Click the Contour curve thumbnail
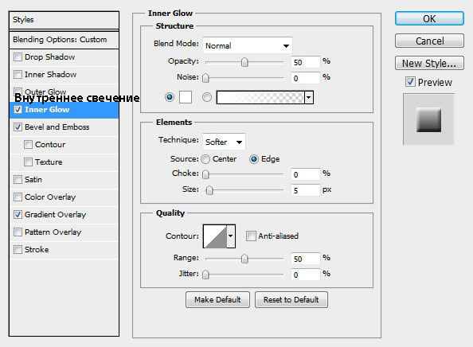The image size is (473, 347). coord(215,236)
